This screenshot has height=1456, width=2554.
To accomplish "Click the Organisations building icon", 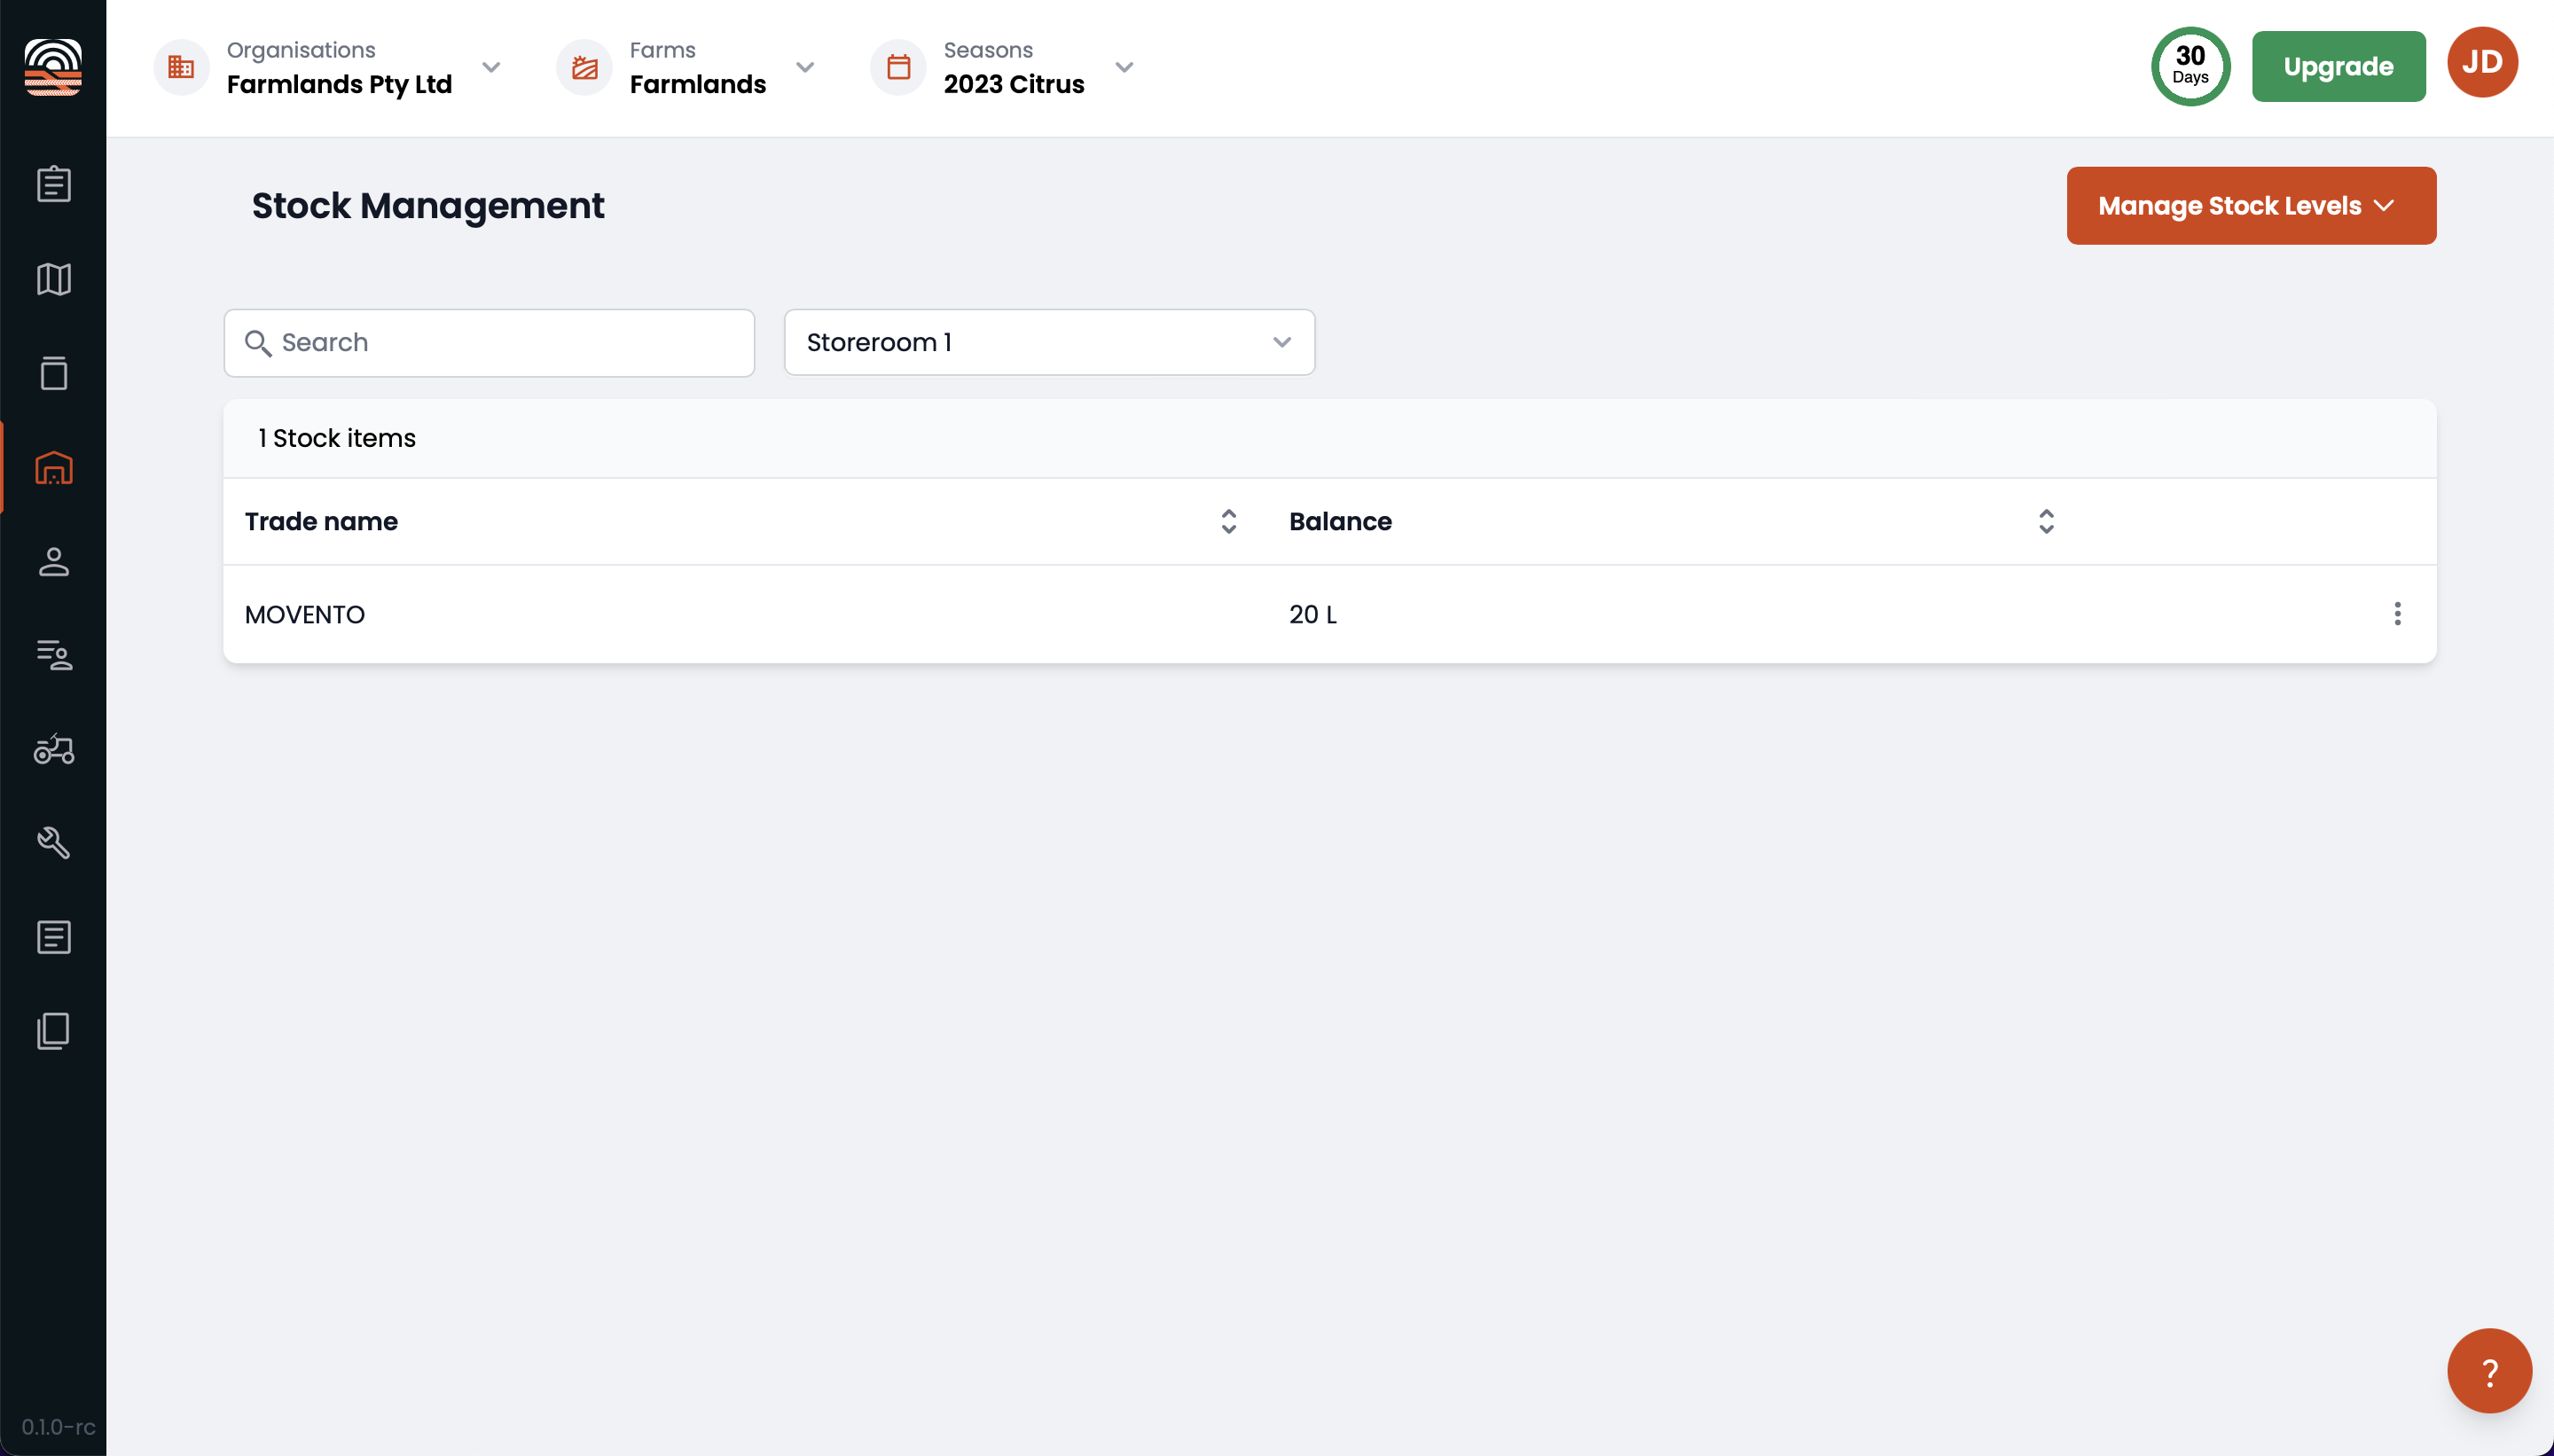I will [181, 67].
